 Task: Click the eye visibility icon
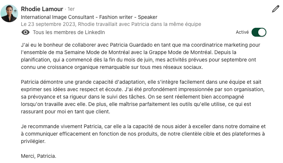coord(26,32)
